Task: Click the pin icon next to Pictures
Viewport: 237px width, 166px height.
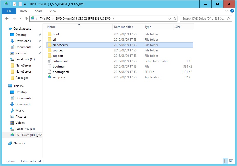Action: click(40, 53)
